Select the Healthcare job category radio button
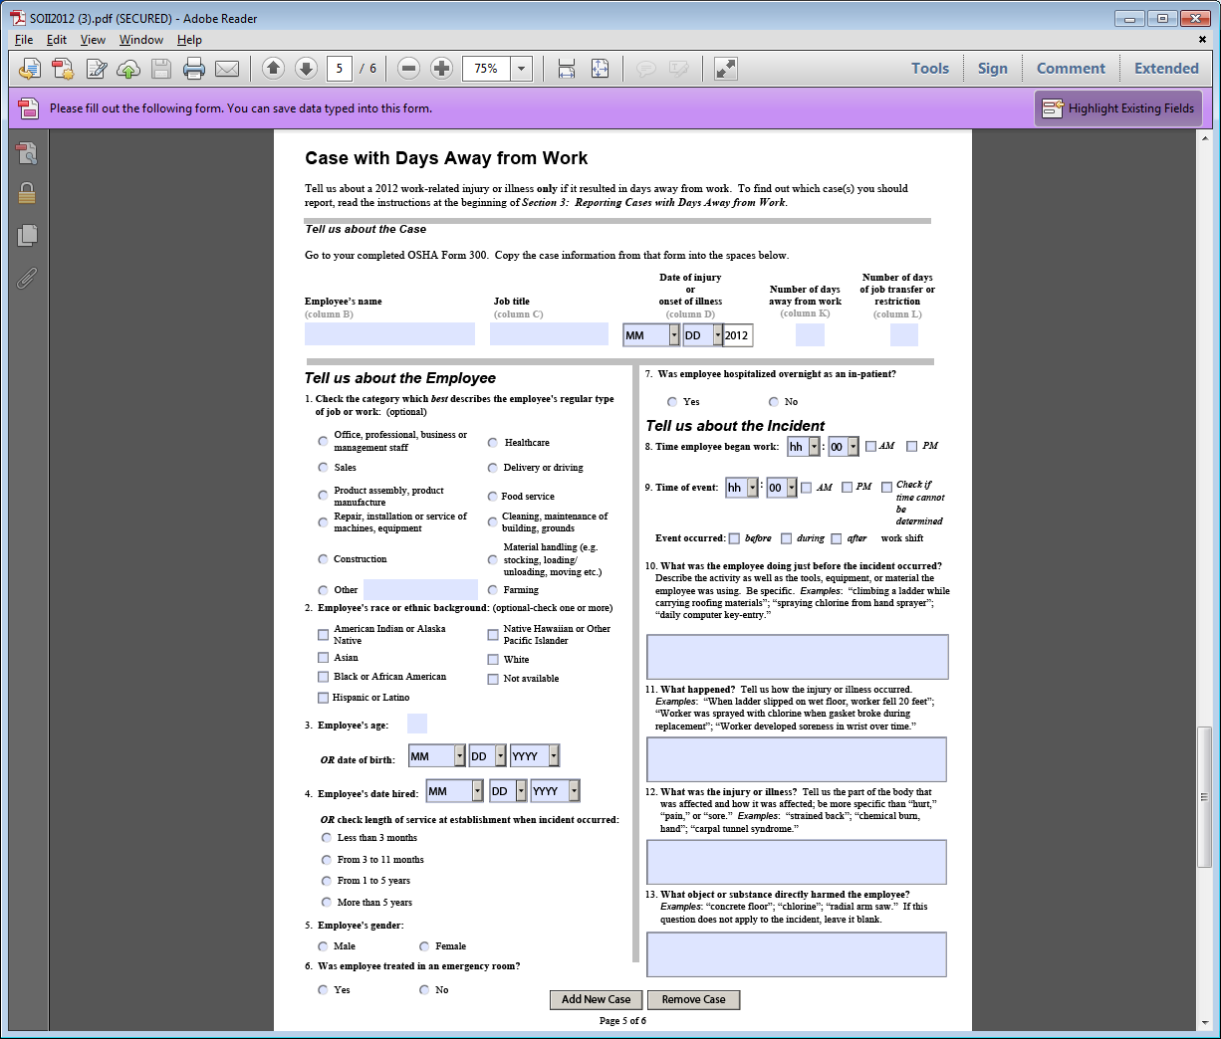This screenshot has width=1221, height=1039. click(493, 443)
